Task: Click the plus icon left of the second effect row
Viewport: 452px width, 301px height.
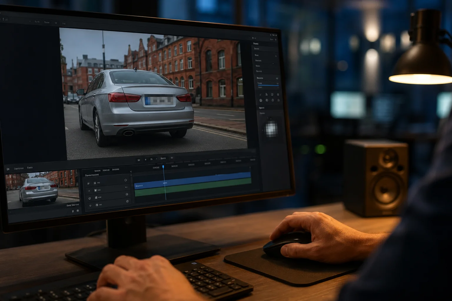Action: click(x=89, y=191)
